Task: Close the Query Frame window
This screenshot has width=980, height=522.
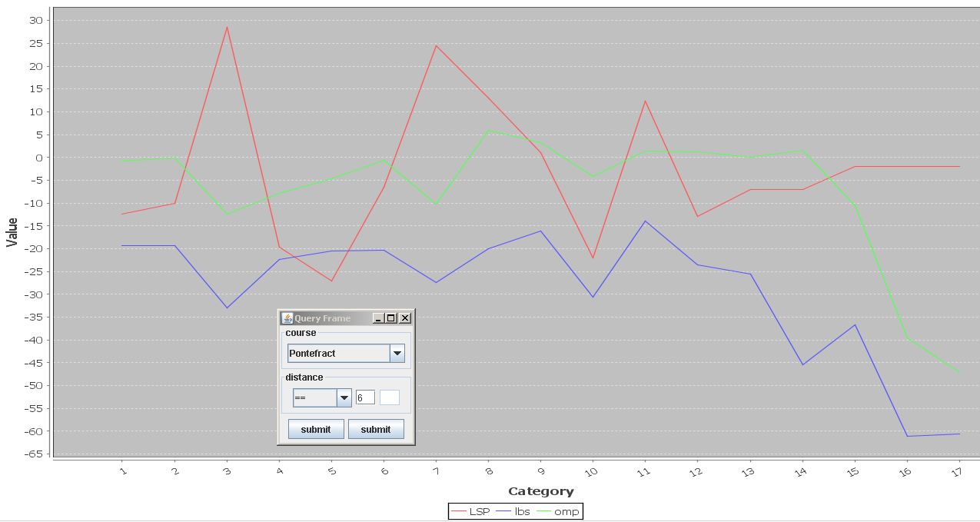Action: (405, 318)
